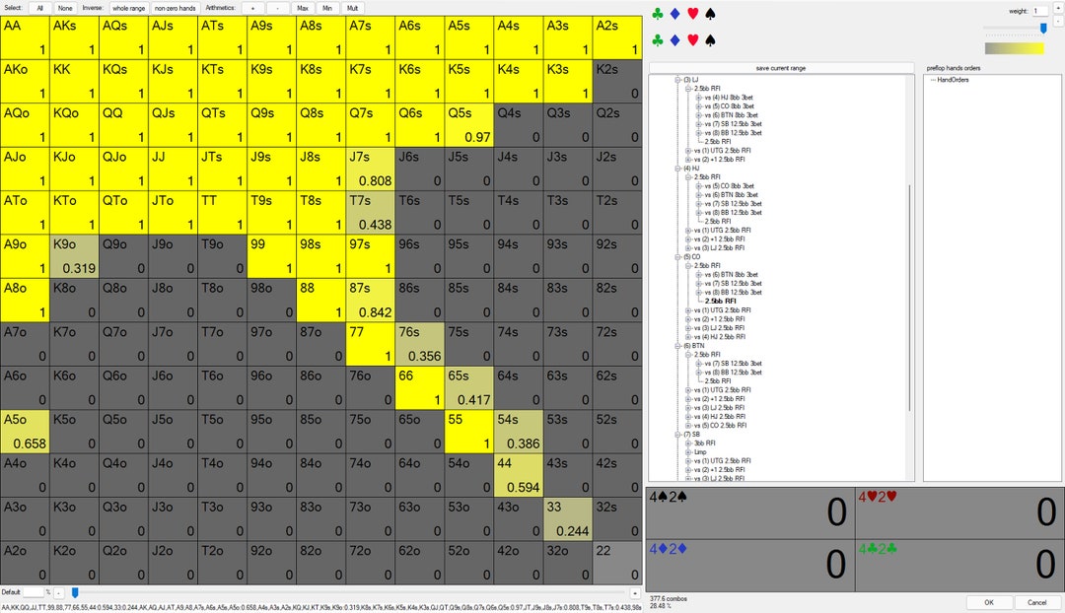
Task: Apply the 'Max' arithmetic operation
Action: tap(303, 7)
